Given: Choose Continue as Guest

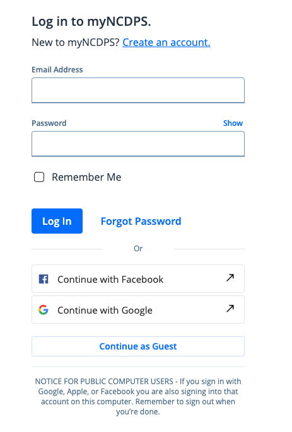Looking at the screenshot, I should pos(138,346).
